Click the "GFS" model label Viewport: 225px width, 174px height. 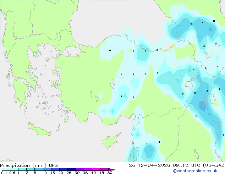(x=53, y=165)
